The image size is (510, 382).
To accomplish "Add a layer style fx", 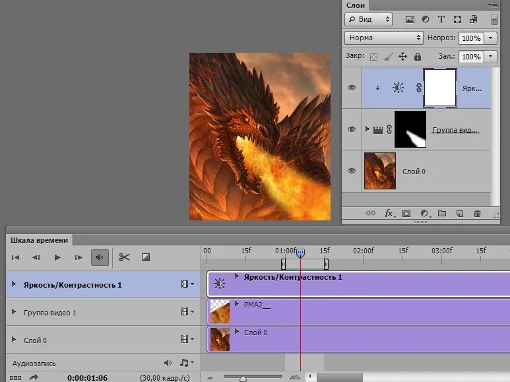I will click(389, 214).
